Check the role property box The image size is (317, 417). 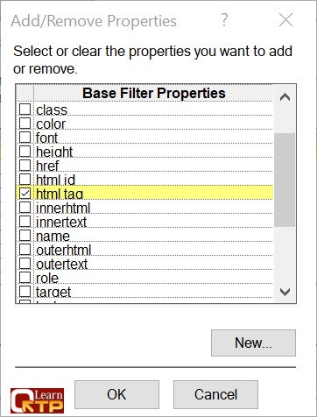point(25,277)
